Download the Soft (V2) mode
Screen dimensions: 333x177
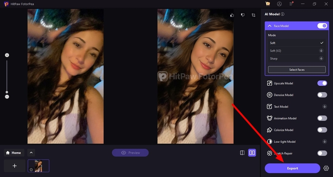point(321,51)
